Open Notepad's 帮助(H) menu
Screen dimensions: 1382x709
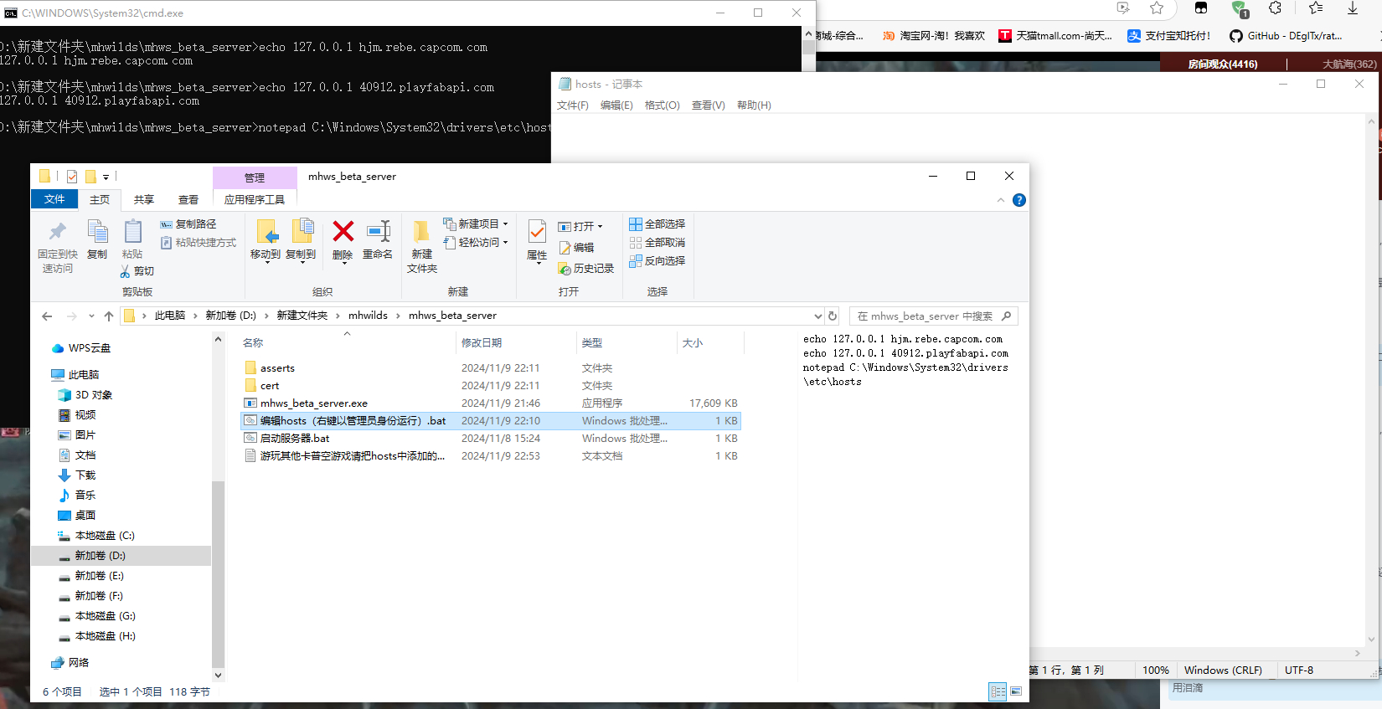tap(754, 105)
